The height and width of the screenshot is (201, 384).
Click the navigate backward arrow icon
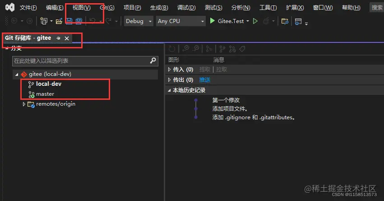(14, 21)
